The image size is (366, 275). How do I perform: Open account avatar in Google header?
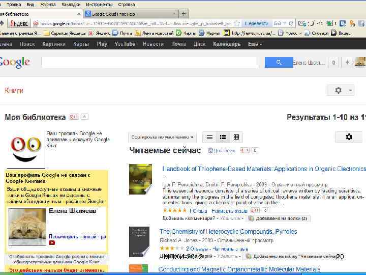(360, 62)
